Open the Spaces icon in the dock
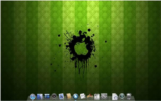The width and height of the screenshot is (161, 101). point(47,96)
